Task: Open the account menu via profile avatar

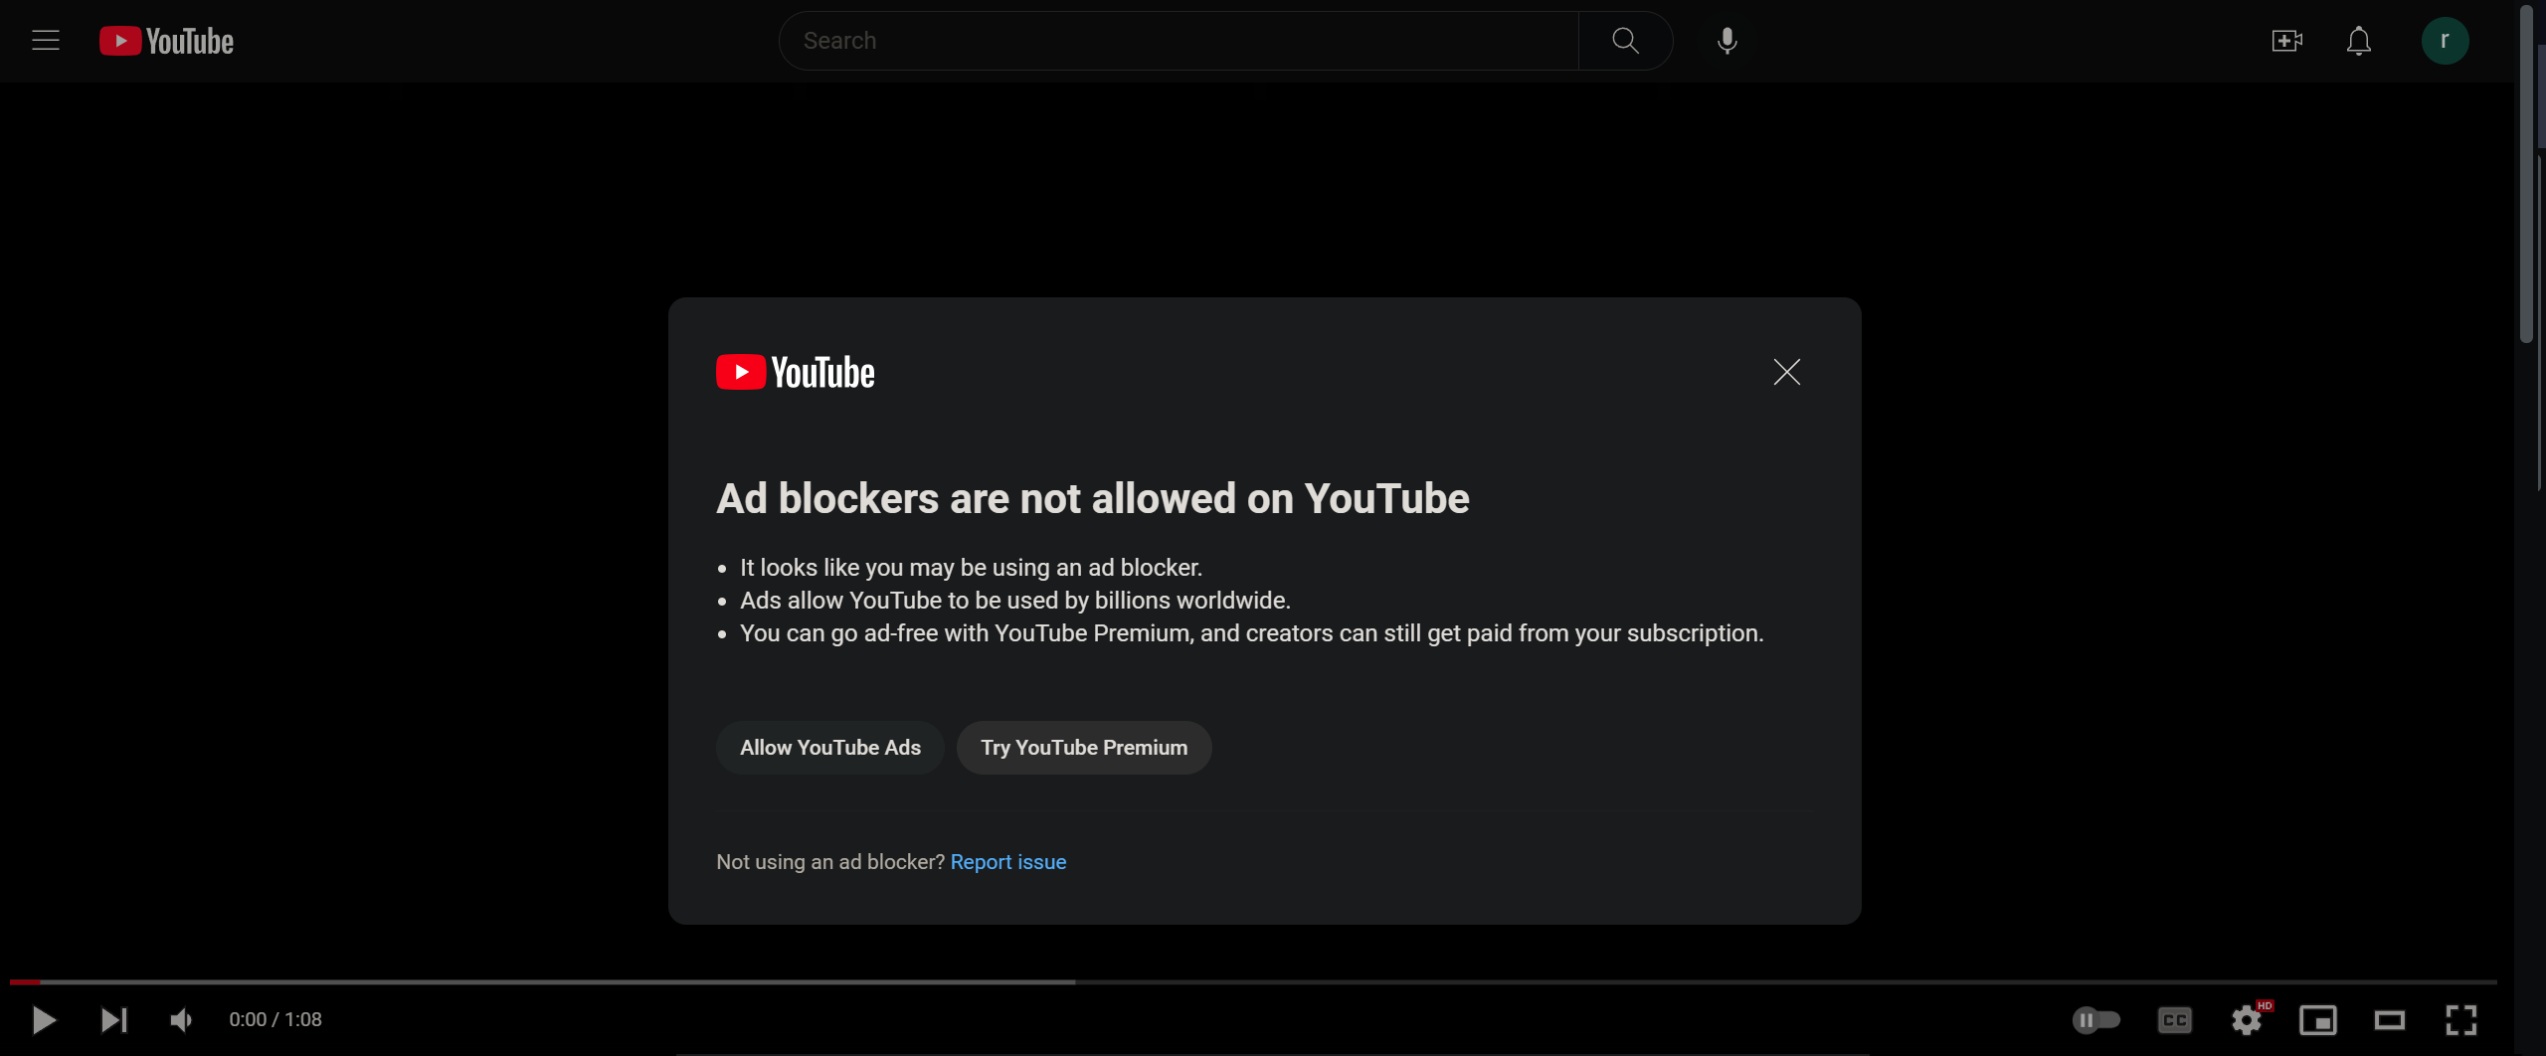Action: [2445, 40]
